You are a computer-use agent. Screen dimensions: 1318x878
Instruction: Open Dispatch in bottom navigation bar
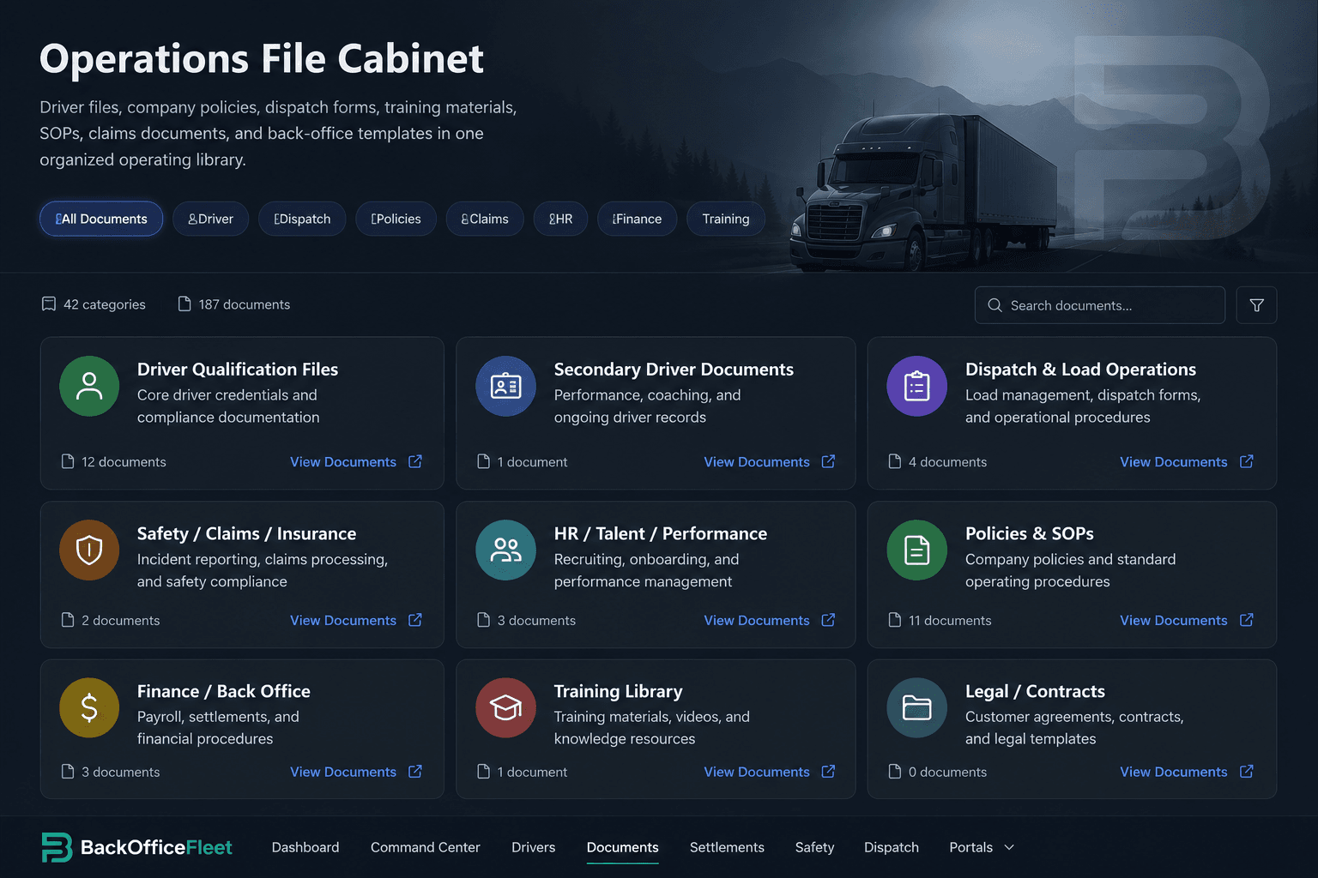pyautogui.click(x=892, y=847)
